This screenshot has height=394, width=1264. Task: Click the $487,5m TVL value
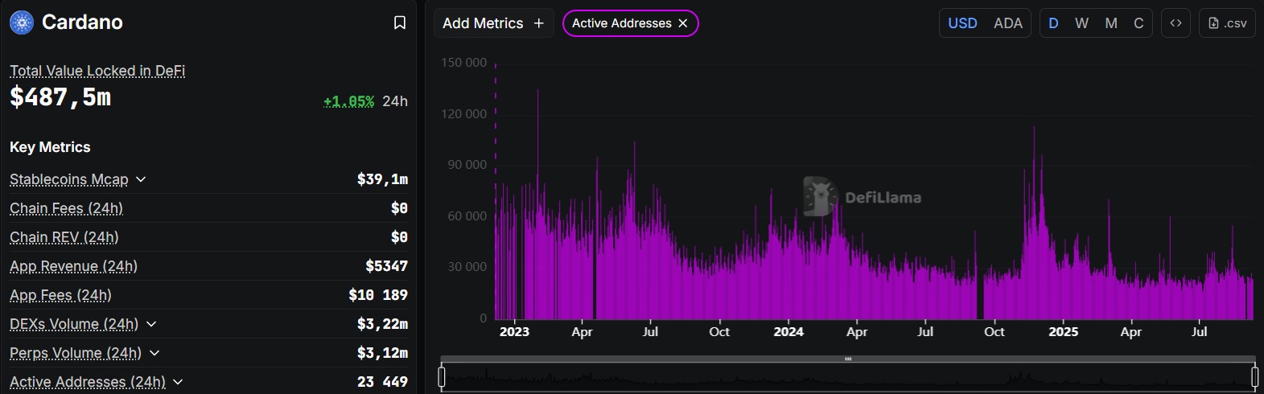pyautogui.click(x=60, y=97)
